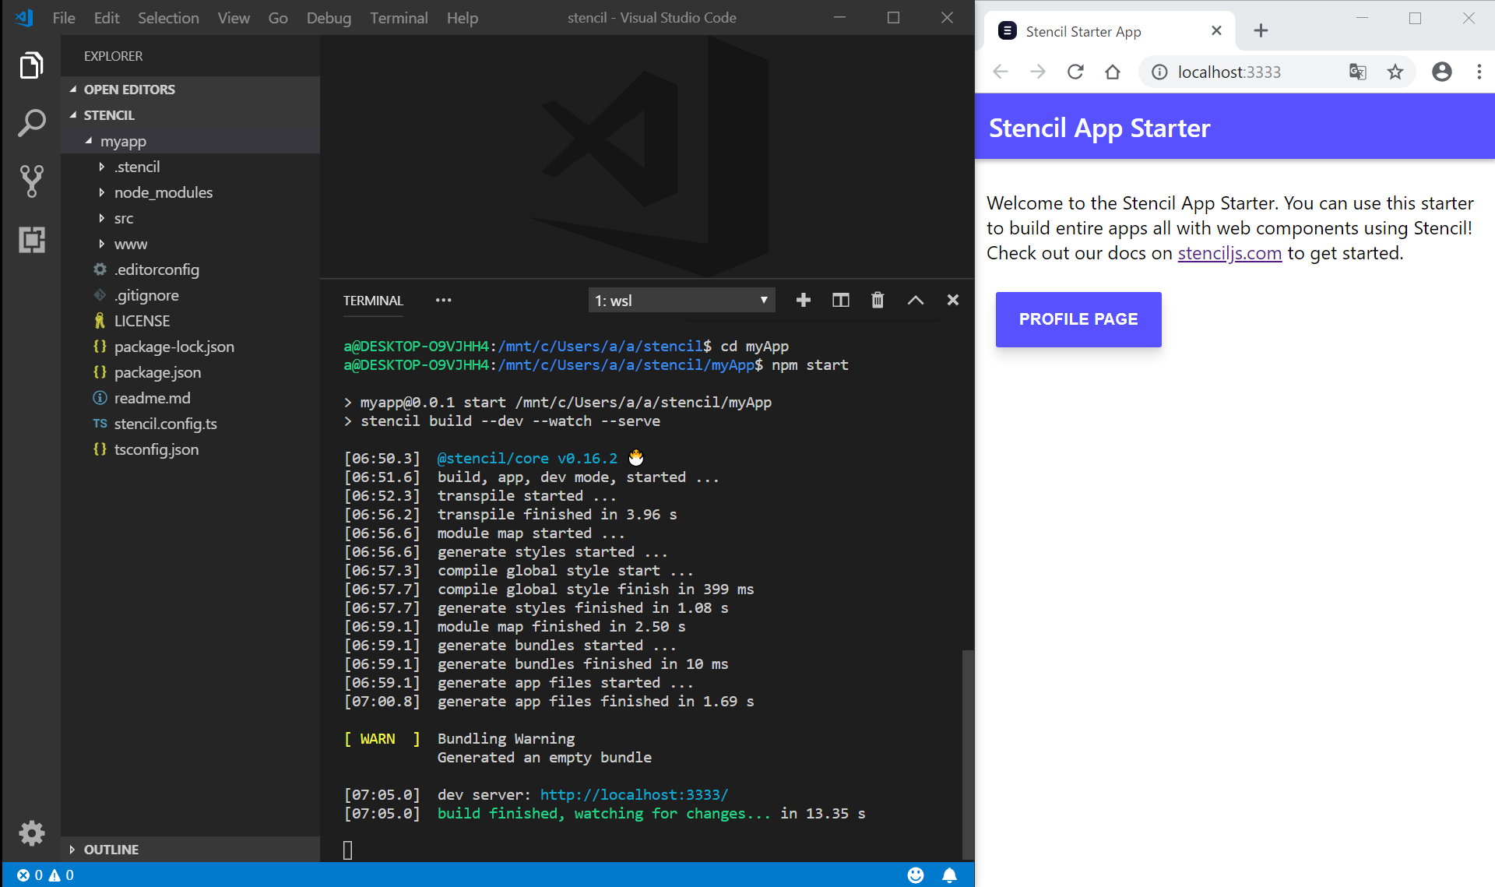Screen dimensions: 1495x887
Task: Open Chrome's three-dot menu
Action: click(1479, 72)
